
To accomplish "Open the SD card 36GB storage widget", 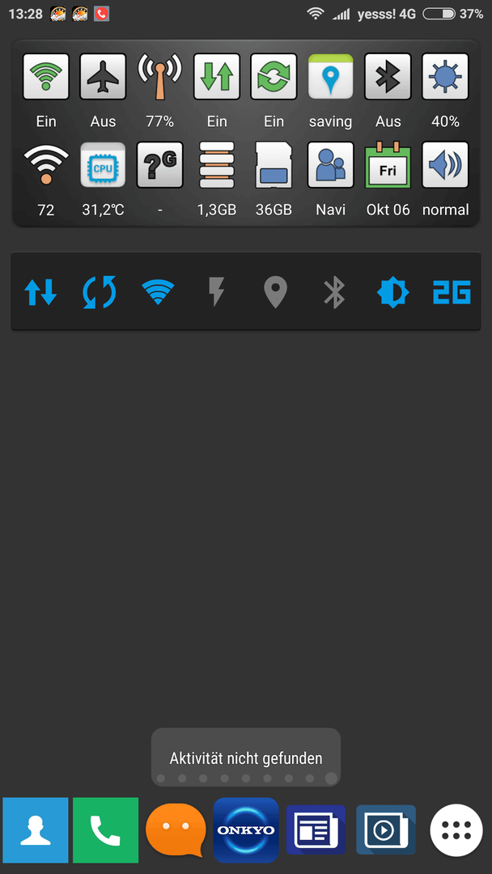I will (x=274, y=165).
